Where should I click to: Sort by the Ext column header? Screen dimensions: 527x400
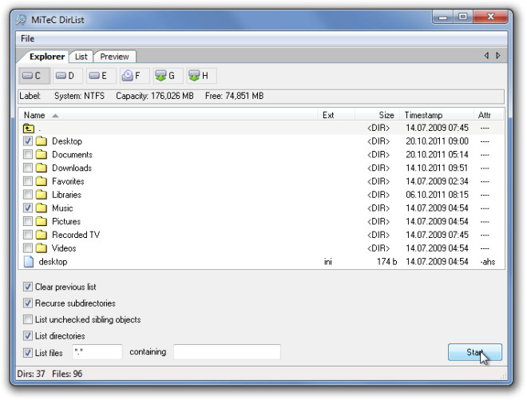pos(336,115)
